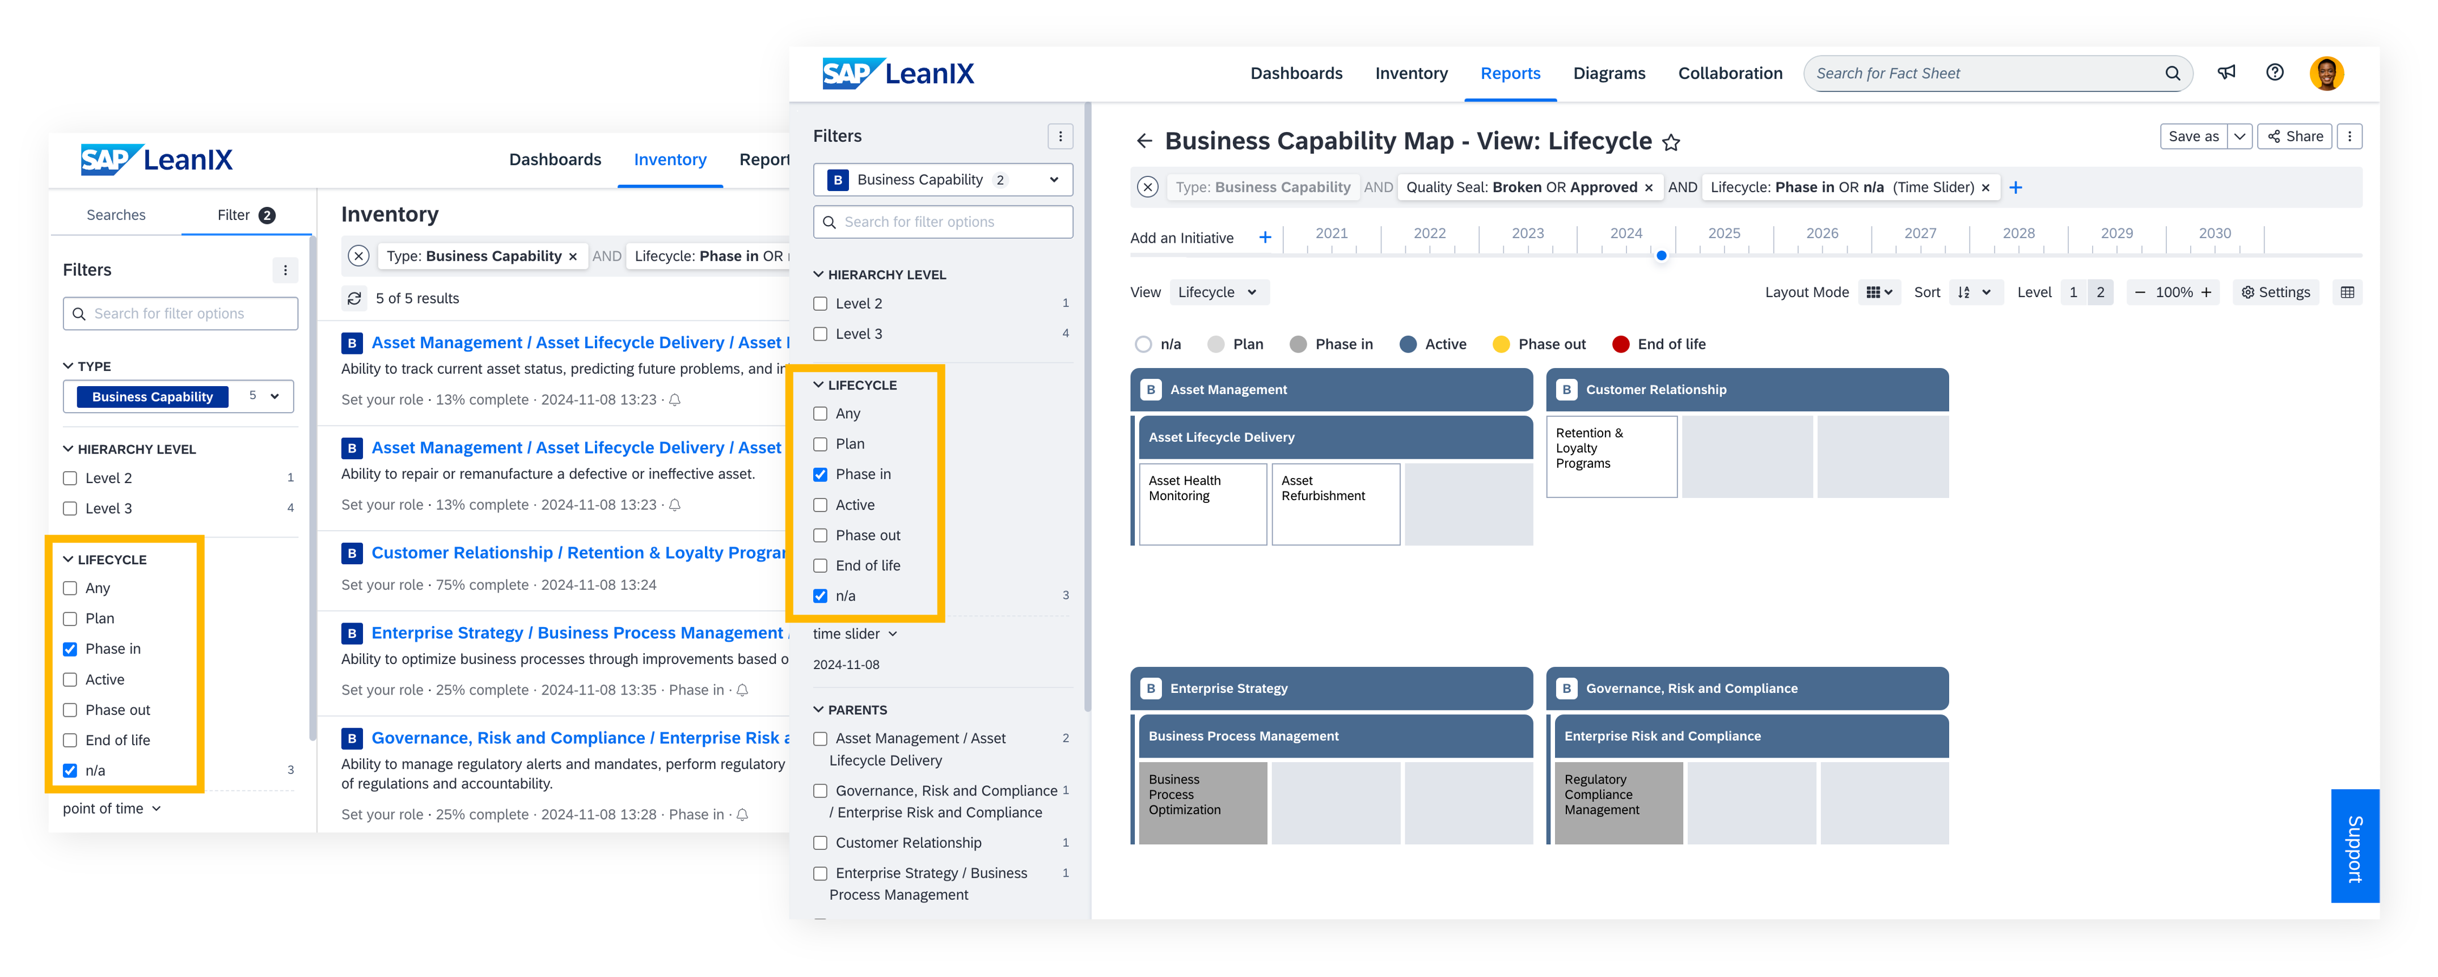2438x977 pixels.
Task: Click the announcements megaphone icon
Action: 2226,73
